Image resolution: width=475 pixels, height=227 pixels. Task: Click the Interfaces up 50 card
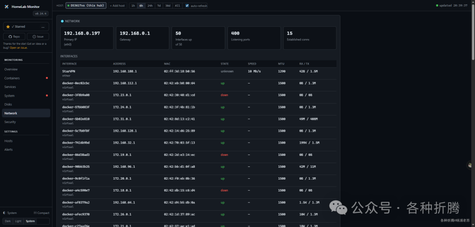198,38
